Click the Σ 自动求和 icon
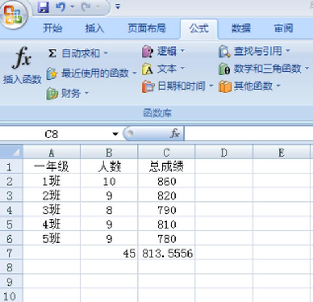 coord(52,53)
